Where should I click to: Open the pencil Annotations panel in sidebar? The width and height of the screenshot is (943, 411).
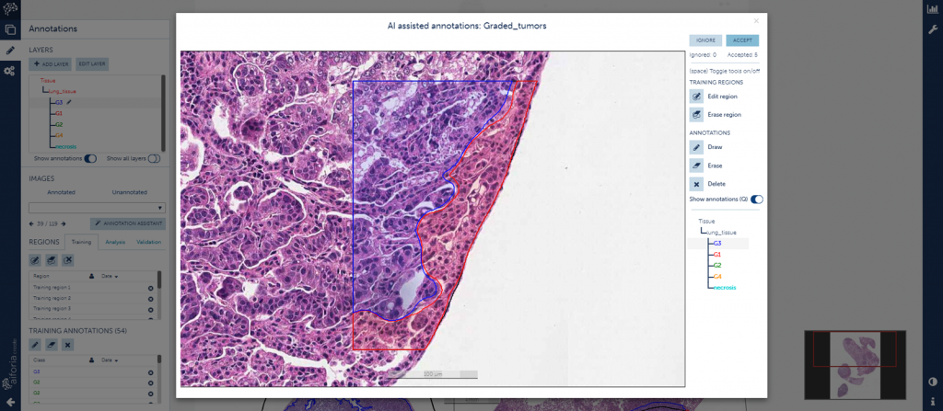tap(10, 50)
